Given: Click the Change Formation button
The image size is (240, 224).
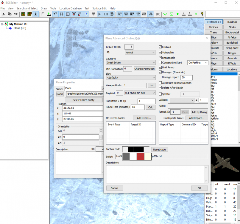Looking at the screenshot, I should tap(144, 69).
